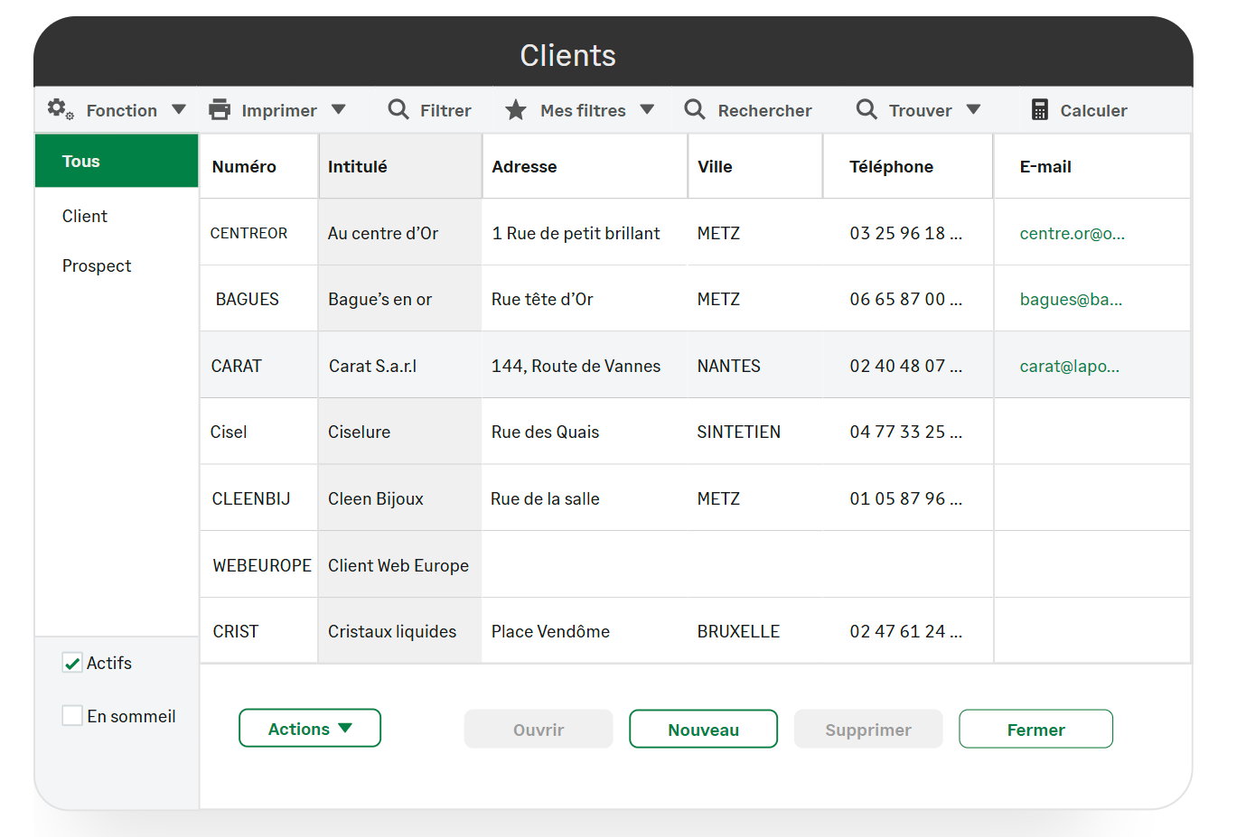The image size is (1246, 837).
Task: Click the Fermer button
Action: (x=1035, y=730)
